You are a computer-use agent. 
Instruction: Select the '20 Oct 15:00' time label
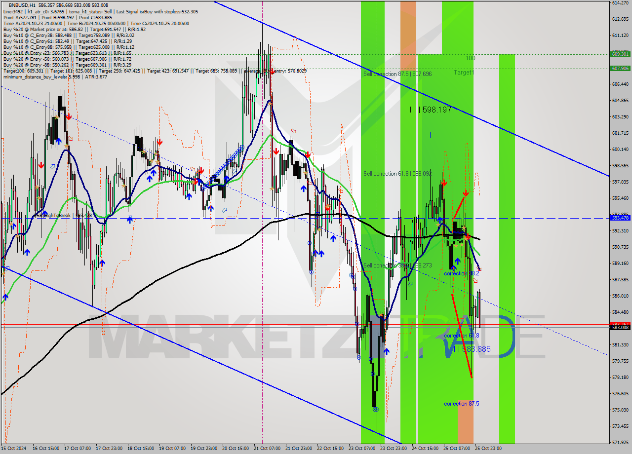click(236, 449)
